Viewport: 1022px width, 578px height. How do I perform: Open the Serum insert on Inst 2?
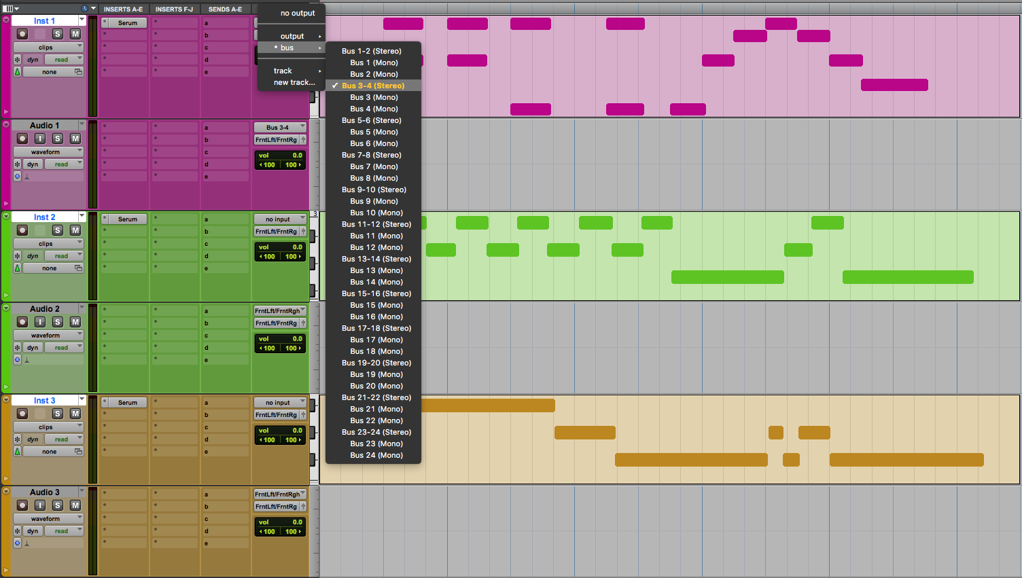(x=128, y=219)
